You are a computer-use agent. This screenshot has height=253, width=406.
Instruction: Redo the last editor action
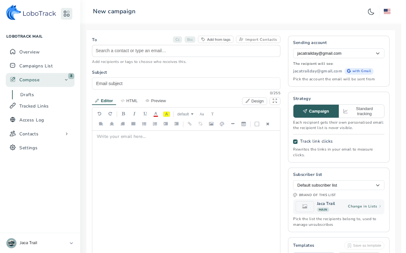point(110,114)
